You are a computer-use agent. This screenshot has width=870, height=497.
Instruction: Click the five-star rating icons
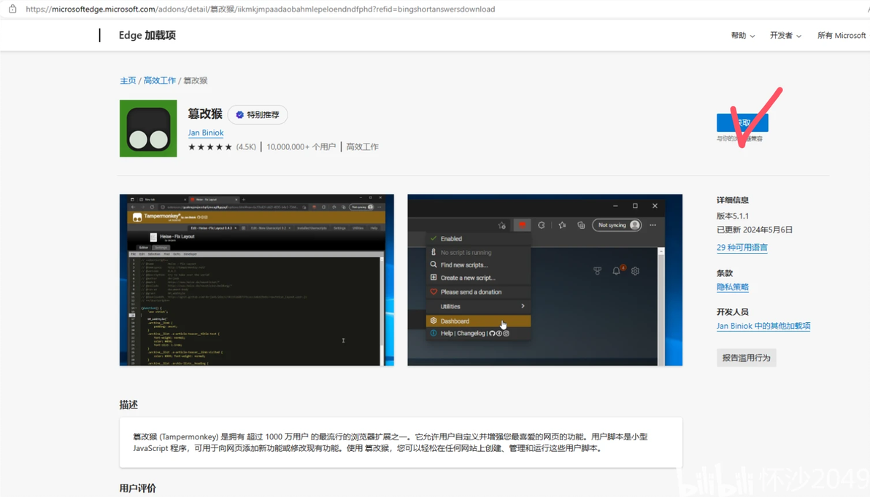(x=209, y=146)
